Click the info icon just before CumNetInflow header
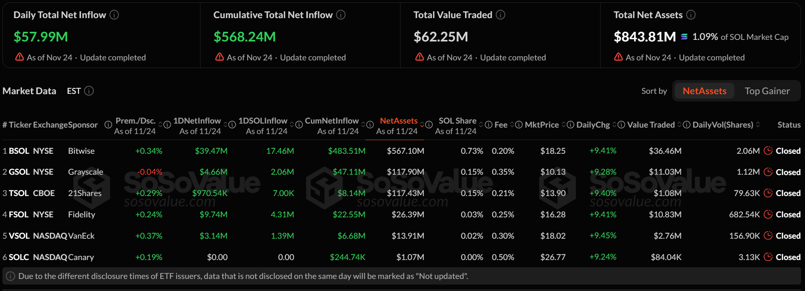Screen dimensions: 805x291 point(299,125)
